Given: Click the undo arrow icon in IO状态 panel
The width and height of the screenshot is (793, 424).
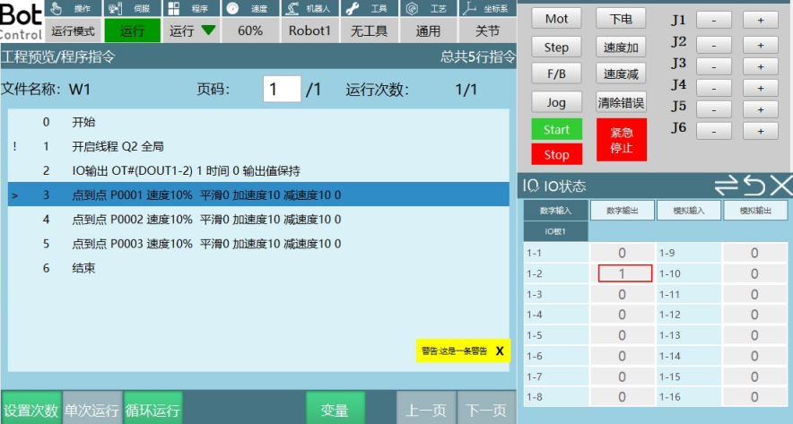Looking at the screenshot, I should (x=754, y=186).
